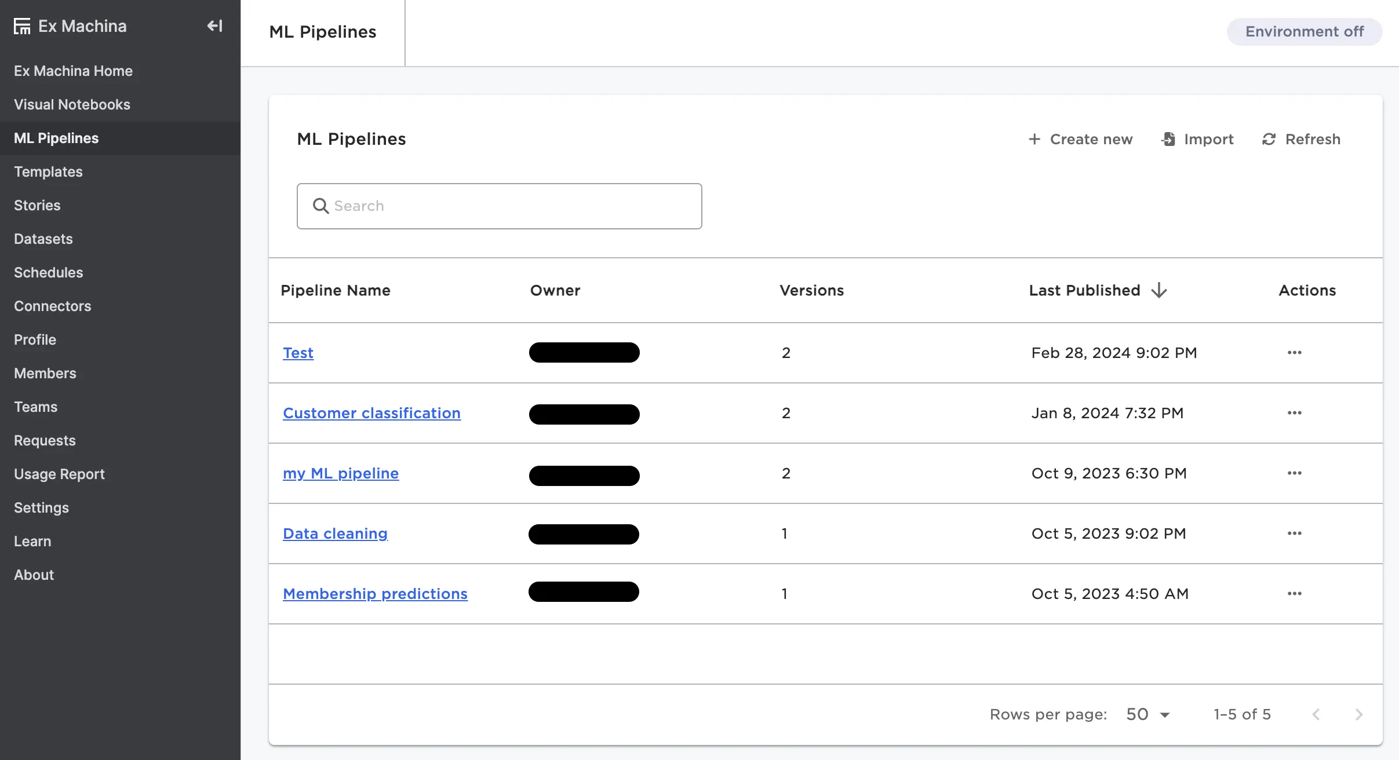Go to next page chevron
The image size is (1399, 760).
[1358, 714]
